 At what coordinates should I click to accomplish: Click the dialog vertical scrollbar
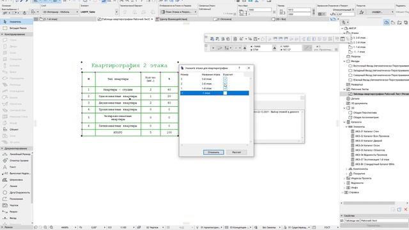tap(251, 109)
